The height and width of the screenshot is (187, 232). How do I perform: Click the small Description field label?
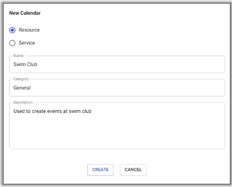pyautogui.click(x=23, y=102)
